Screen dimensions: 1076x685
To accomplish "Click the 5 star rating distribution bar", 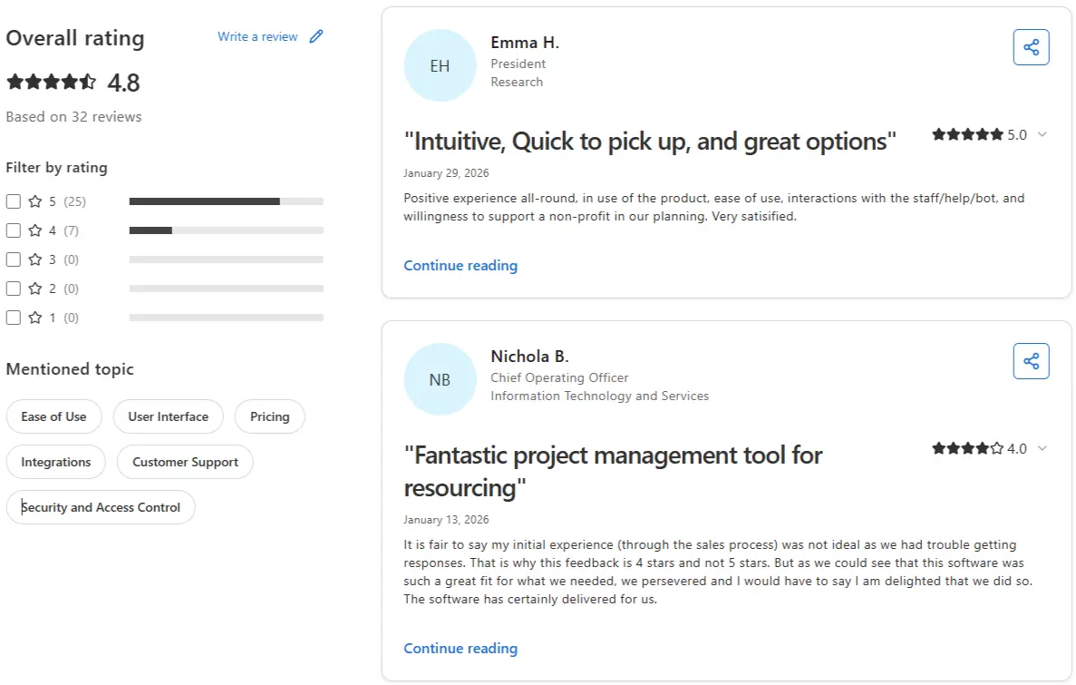I will pos(226,201).
